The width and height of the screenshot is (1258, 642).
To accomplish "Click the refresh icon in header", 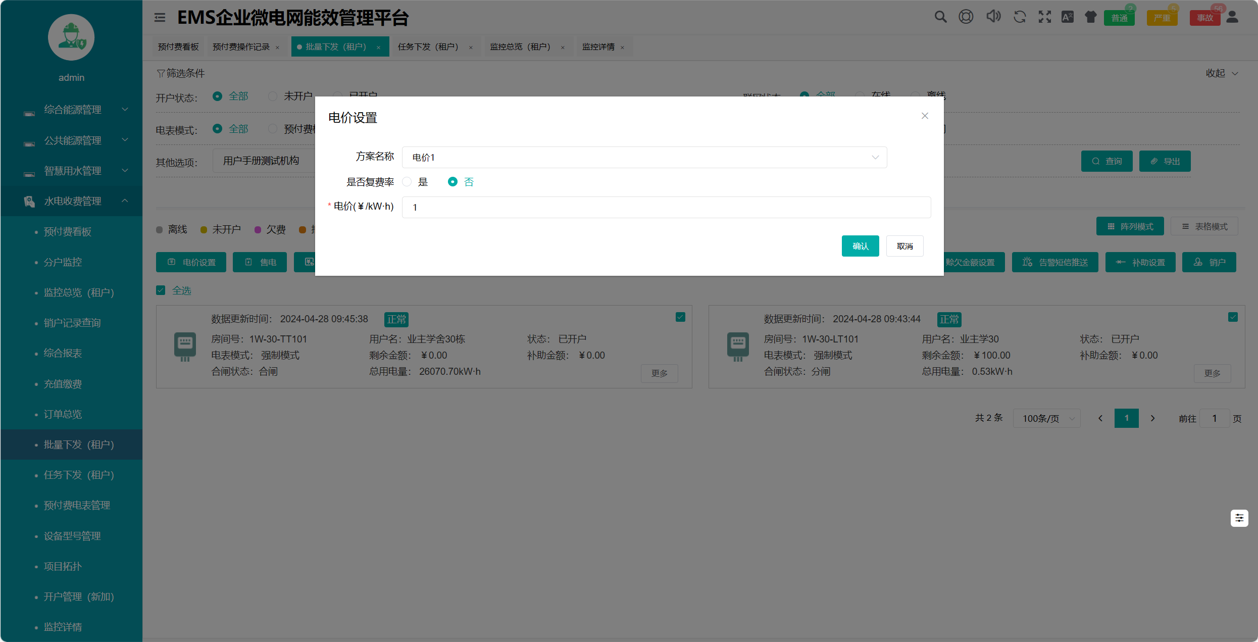I will (1020, 17).
